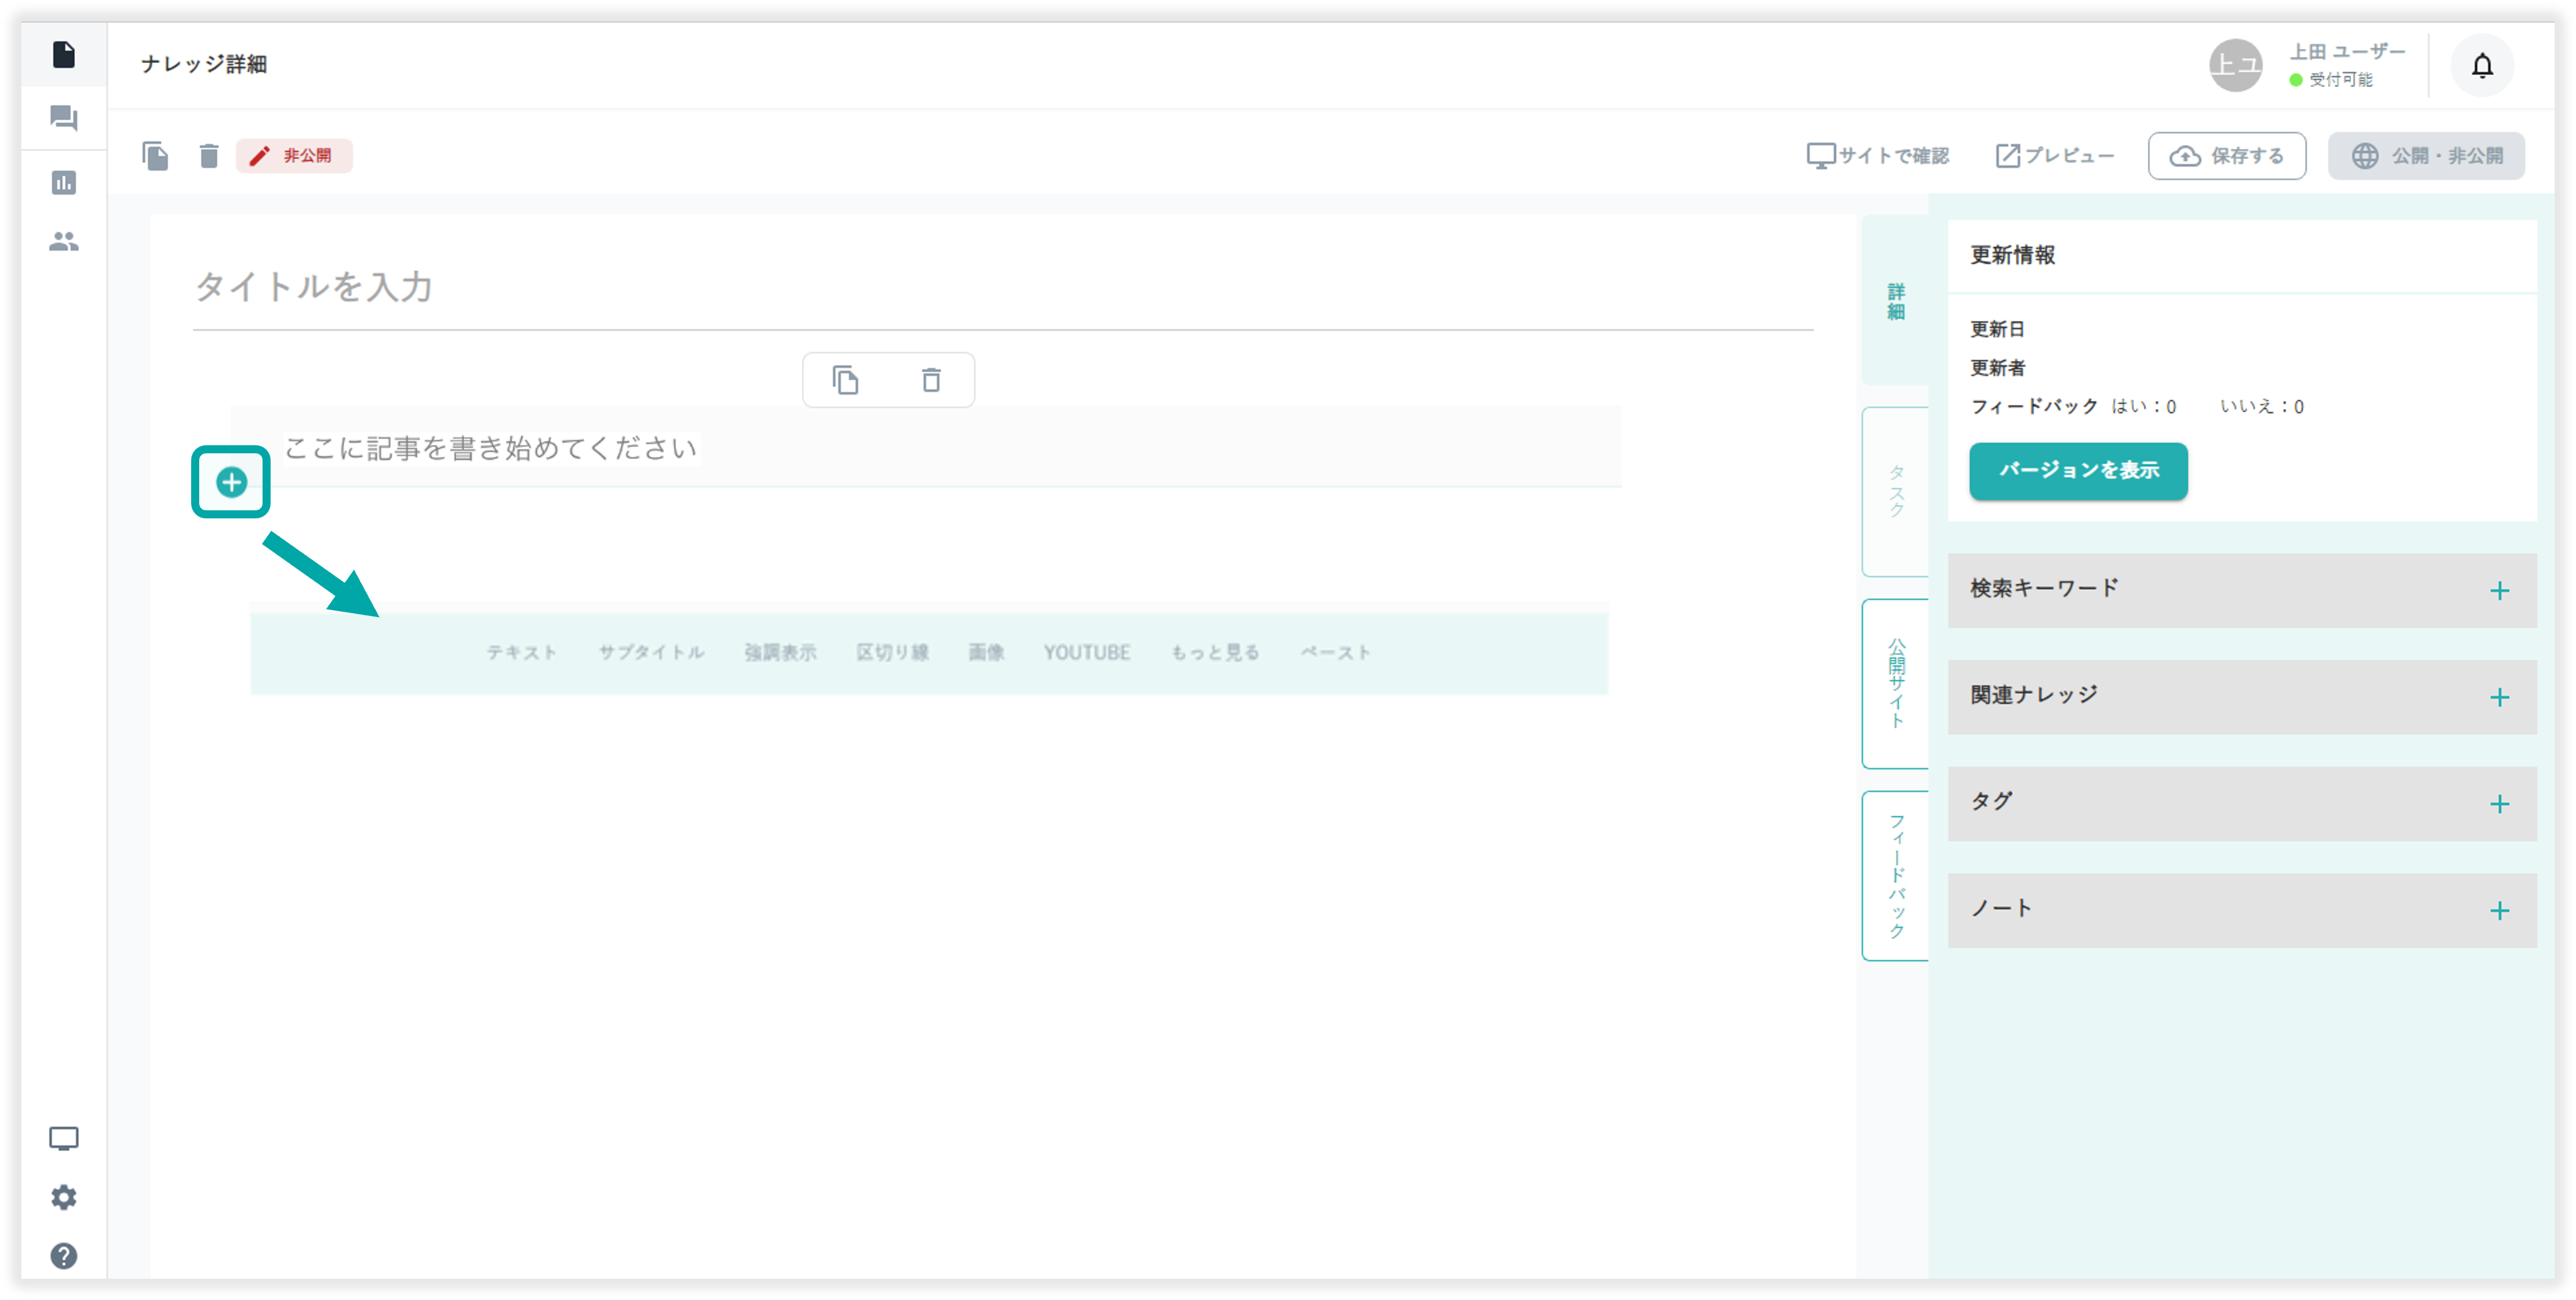Image resolution: width=2576 pixels, height=1300 pixels.
Task: Switch to the 公開サイト tab
Action: [x=1894, y=683]
